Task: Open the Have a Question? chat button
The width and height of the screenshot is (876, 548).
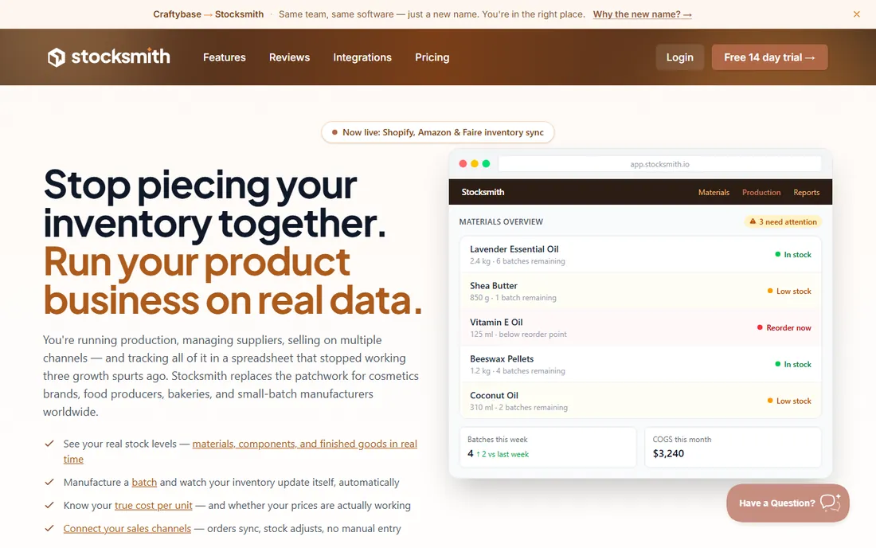Action: pyautogui.click(x=788, y=503)
